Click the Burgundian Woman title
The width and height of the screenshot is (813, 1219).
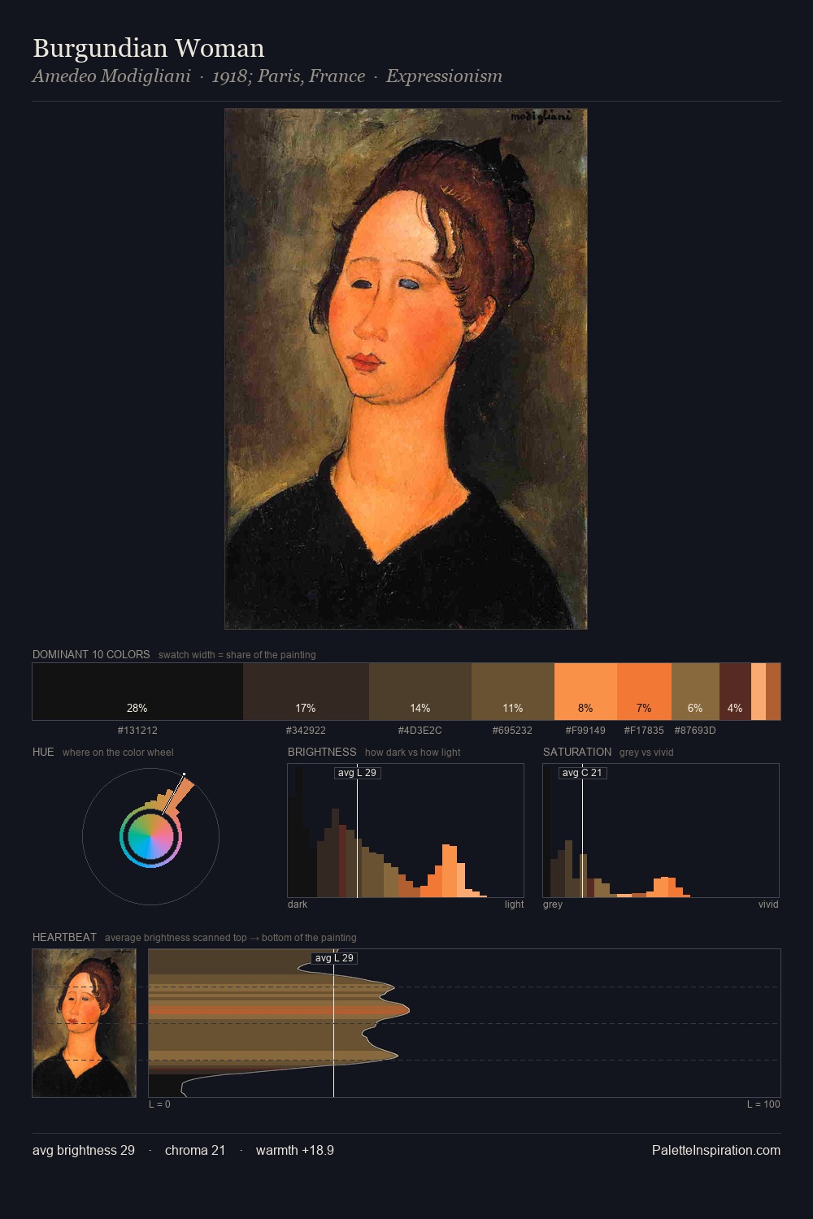(149, 48)
